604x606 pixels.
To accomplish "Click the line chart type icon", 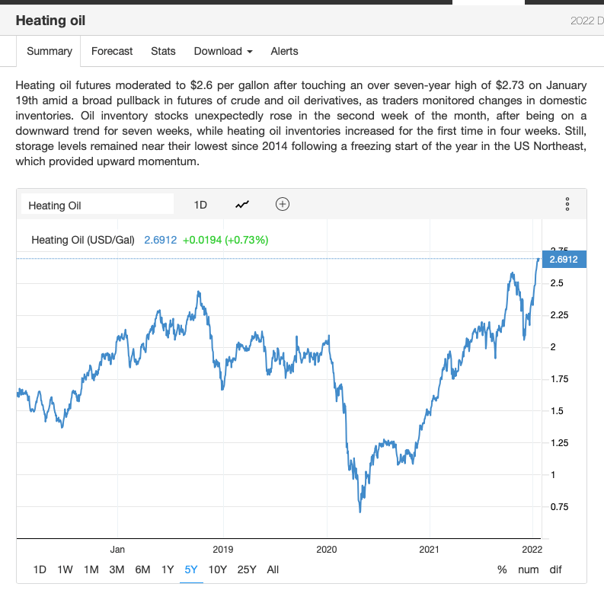I will coord(242,204).
